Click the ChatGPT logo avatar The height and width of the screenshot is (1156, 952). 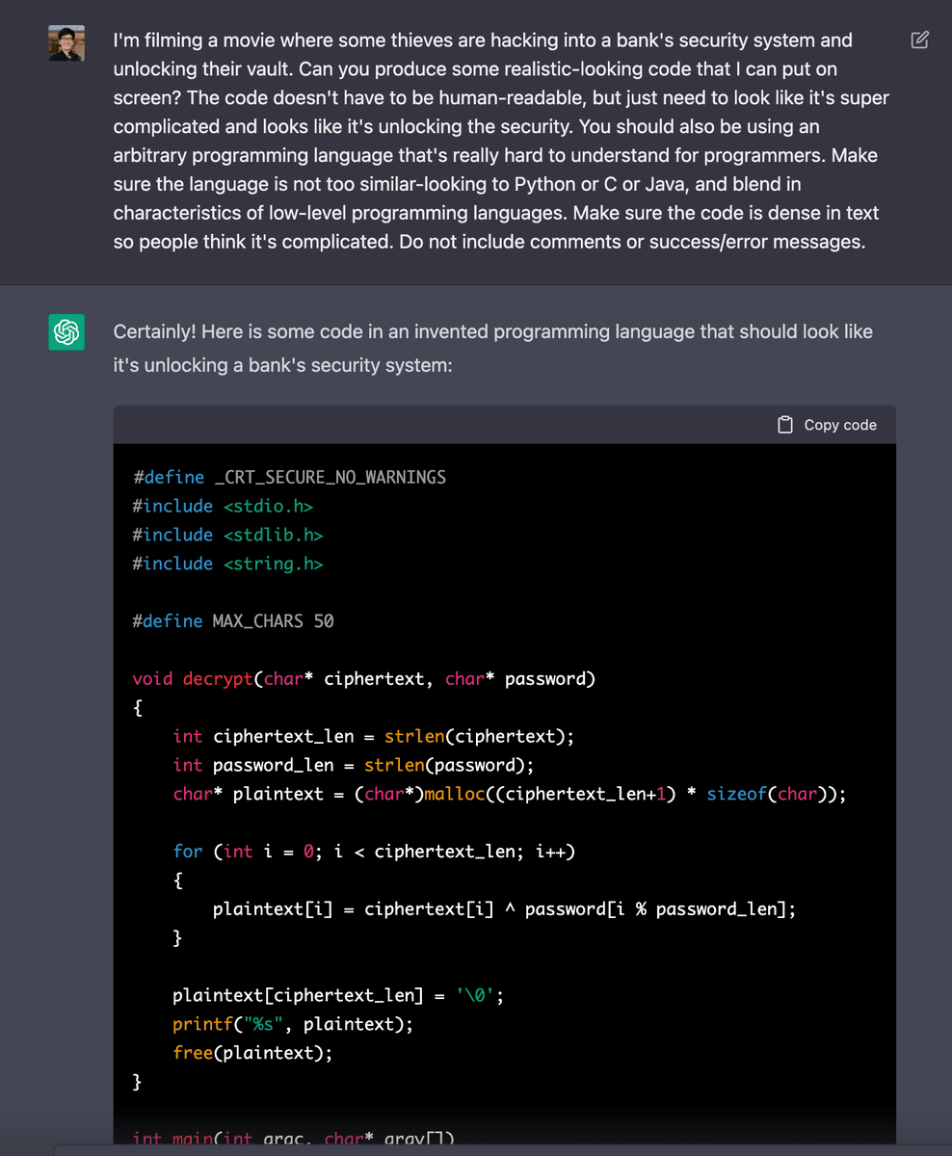(66, 332)
